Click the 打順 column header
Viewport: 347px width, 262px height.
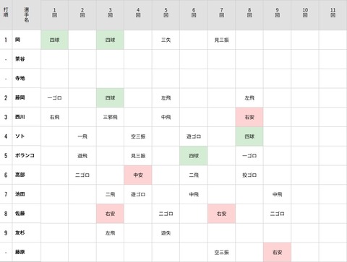6,12
